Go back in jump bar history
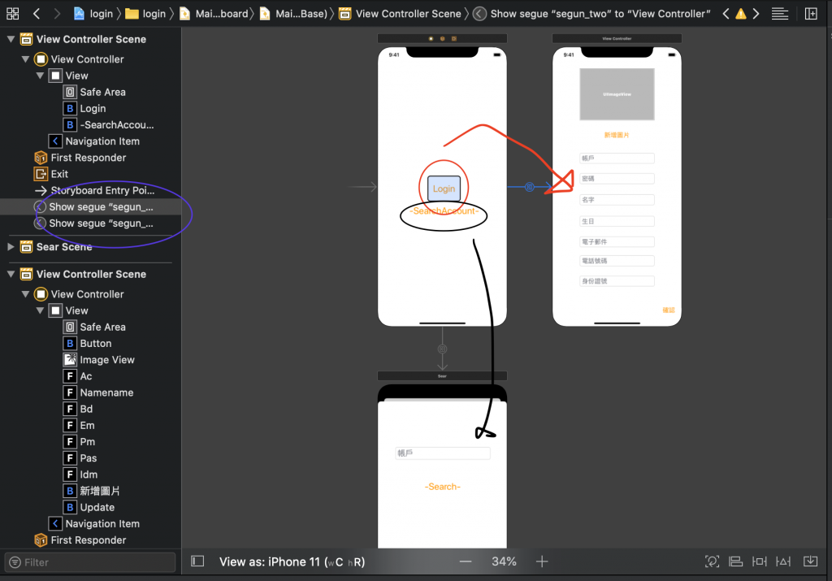This screenshot has height=581, width=832. tap(37, 13)
